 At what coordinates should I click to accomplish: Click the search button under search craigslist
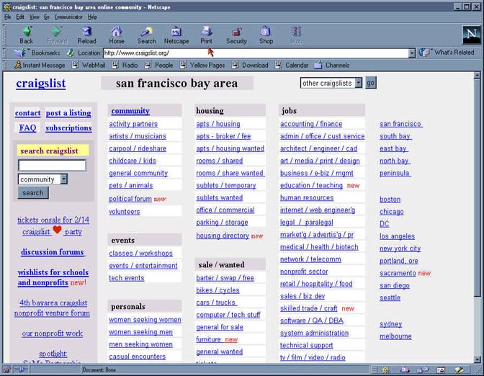pos(33,193)
